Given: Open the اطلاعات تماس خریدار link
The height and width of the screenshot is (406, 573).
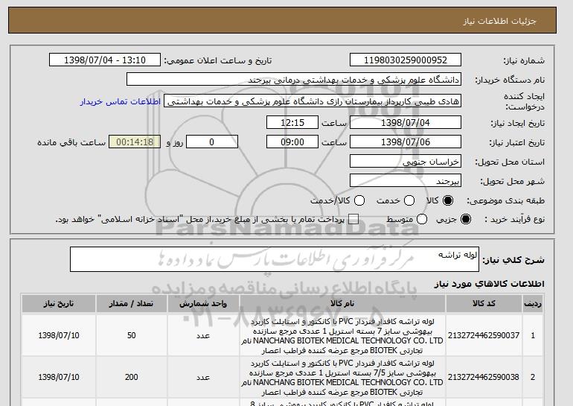Looking at the screenshot, I should [x=121, y=101].
